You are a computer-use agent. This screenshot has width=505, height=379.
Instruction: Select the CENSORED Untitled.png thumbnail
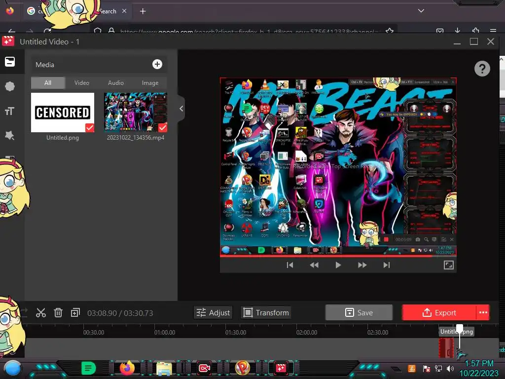tap(63, 112)
